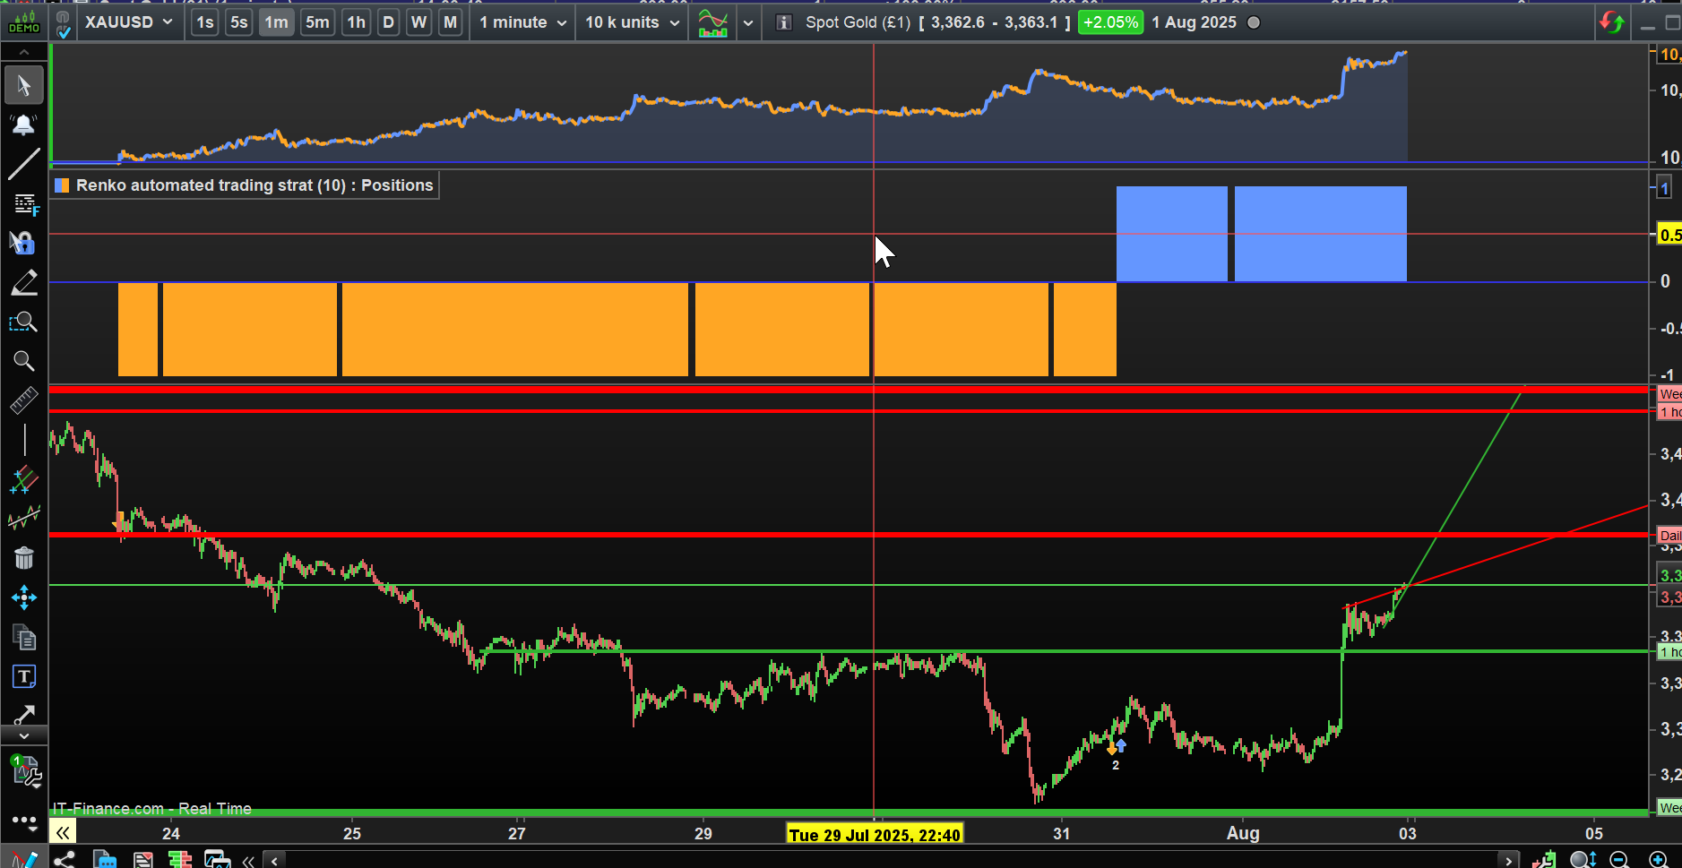Click the 'Tue 29 Jul 2025, 22:40' date label

tap(875, 835)
